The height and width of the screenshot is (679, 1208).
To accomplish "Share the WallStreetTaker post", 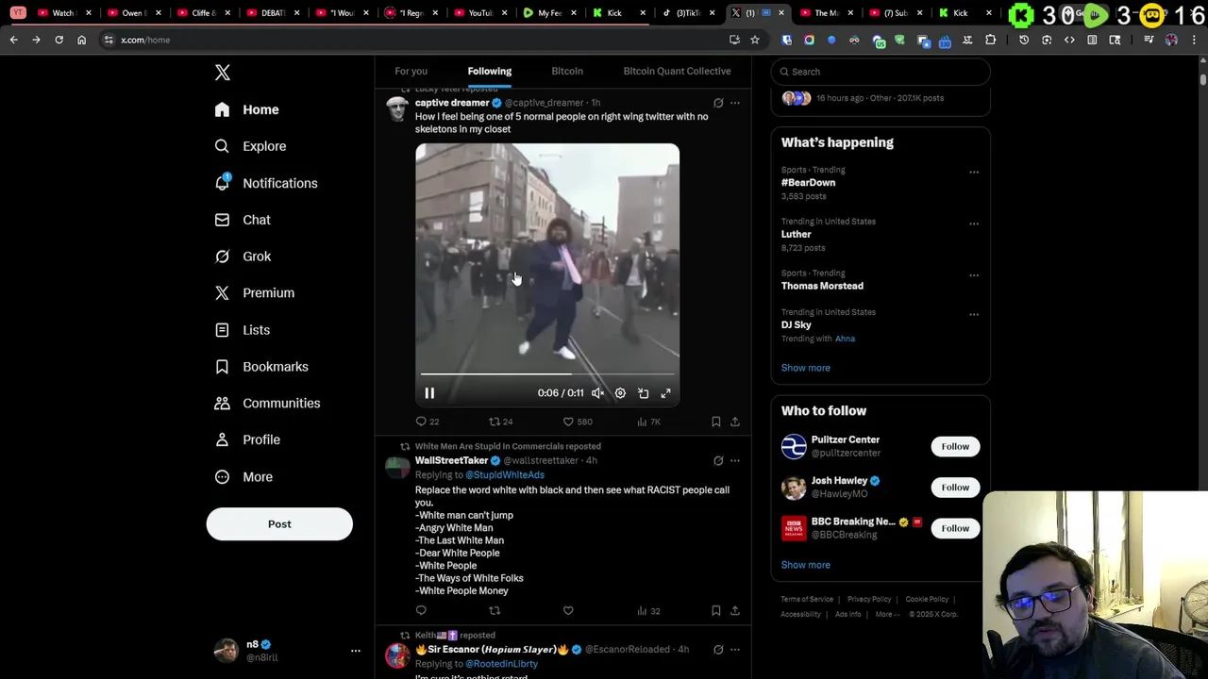I will coord(735,611).
